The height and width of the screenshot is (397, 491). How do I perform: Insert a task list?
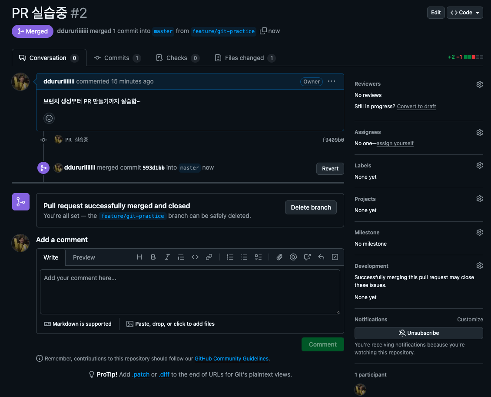[x=259, y=257]
